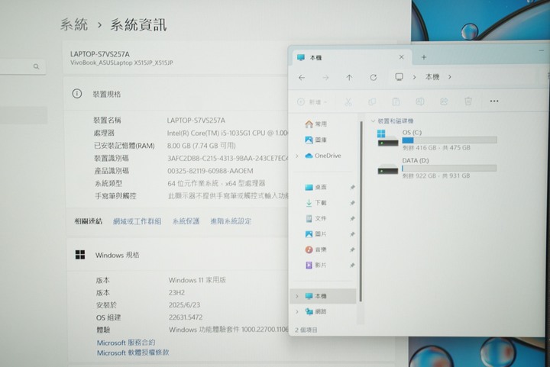550x367 pixels.
Task: Open OneDrive in sidebar
Action: tap(322, 156)
